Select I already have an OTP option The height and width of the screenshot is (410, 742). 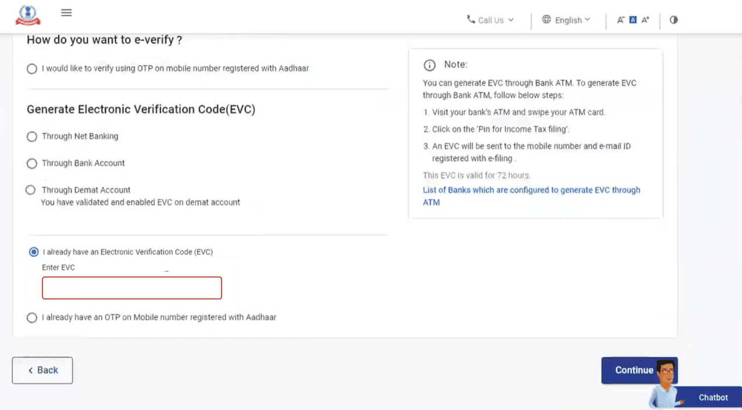pyautogui.click(x=32, y=318)
